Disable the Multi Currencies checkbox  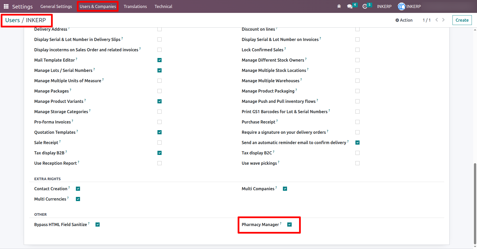(78, 199)
